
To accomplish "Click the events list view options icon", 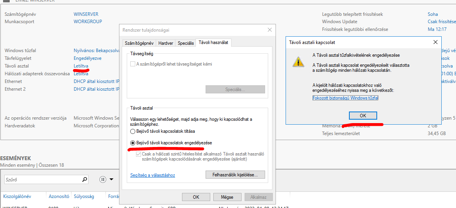I will click(103, 179).
